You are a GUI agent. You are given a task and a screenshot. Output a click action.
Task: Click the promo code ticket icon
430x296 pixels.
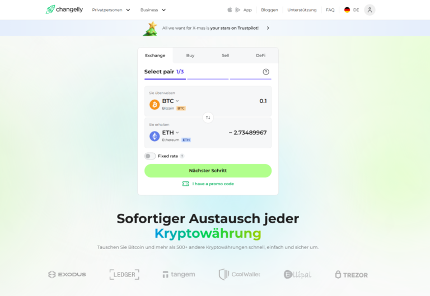tap(185, 184)
